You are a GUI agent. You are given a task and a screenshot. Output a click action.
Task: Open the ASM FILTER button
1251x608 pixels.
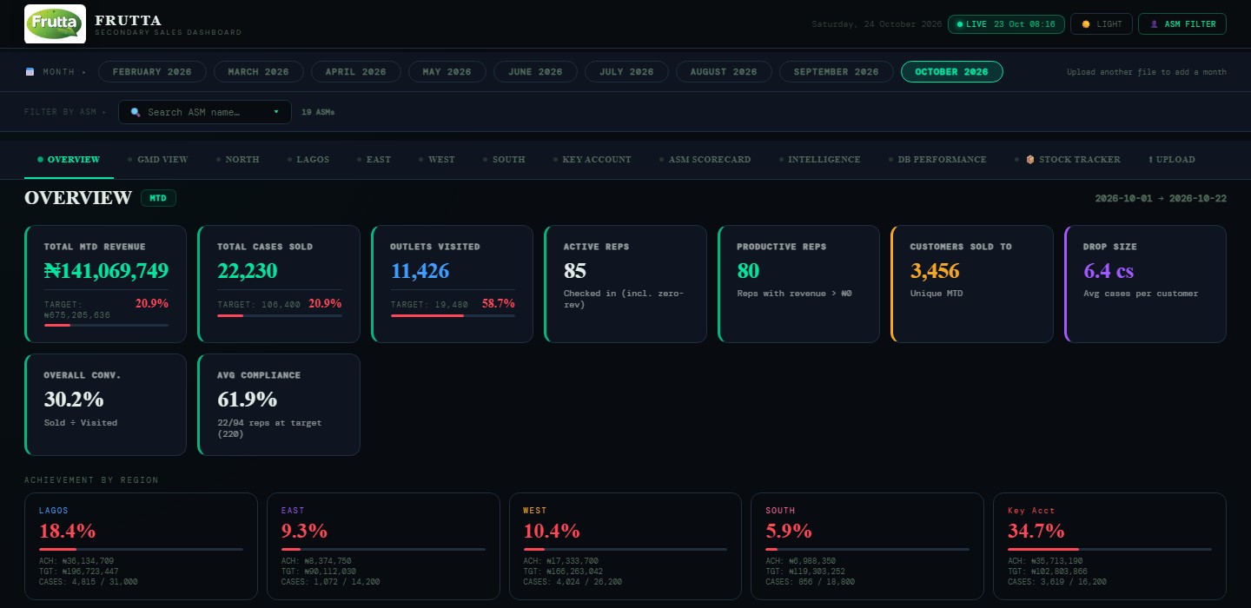[1182, 24]
